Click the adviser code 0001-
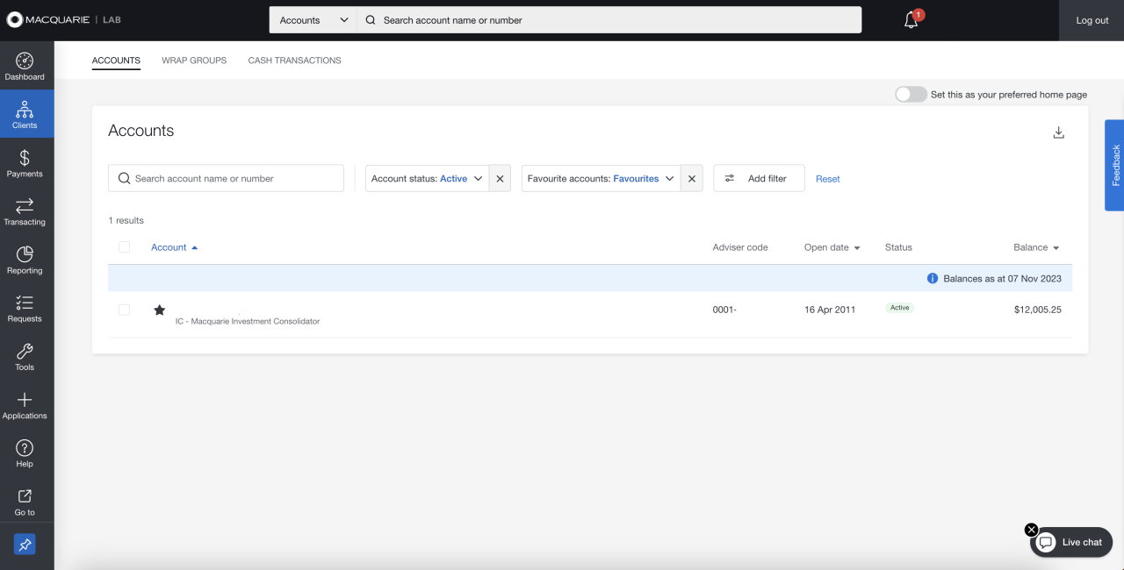This screenshot has width=1124, height=570. [724, 310]
